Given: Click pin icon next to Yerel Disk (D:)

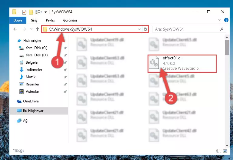Looking at the screenshot, I should 65,55.
